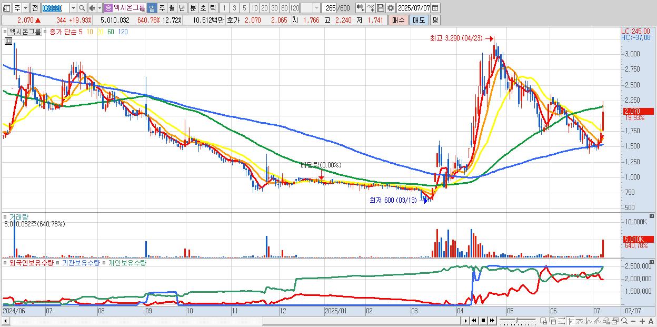657x327 pixels.
Task: Open the interval combo box after 120
Action: [310, 8]
